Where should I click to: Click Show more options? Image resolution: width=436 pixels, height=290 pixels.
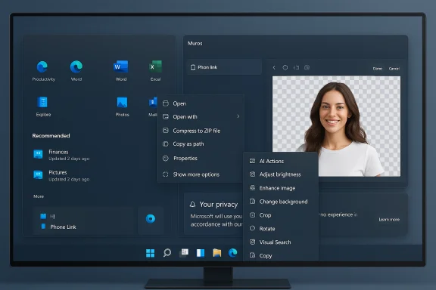click(200, 174)
